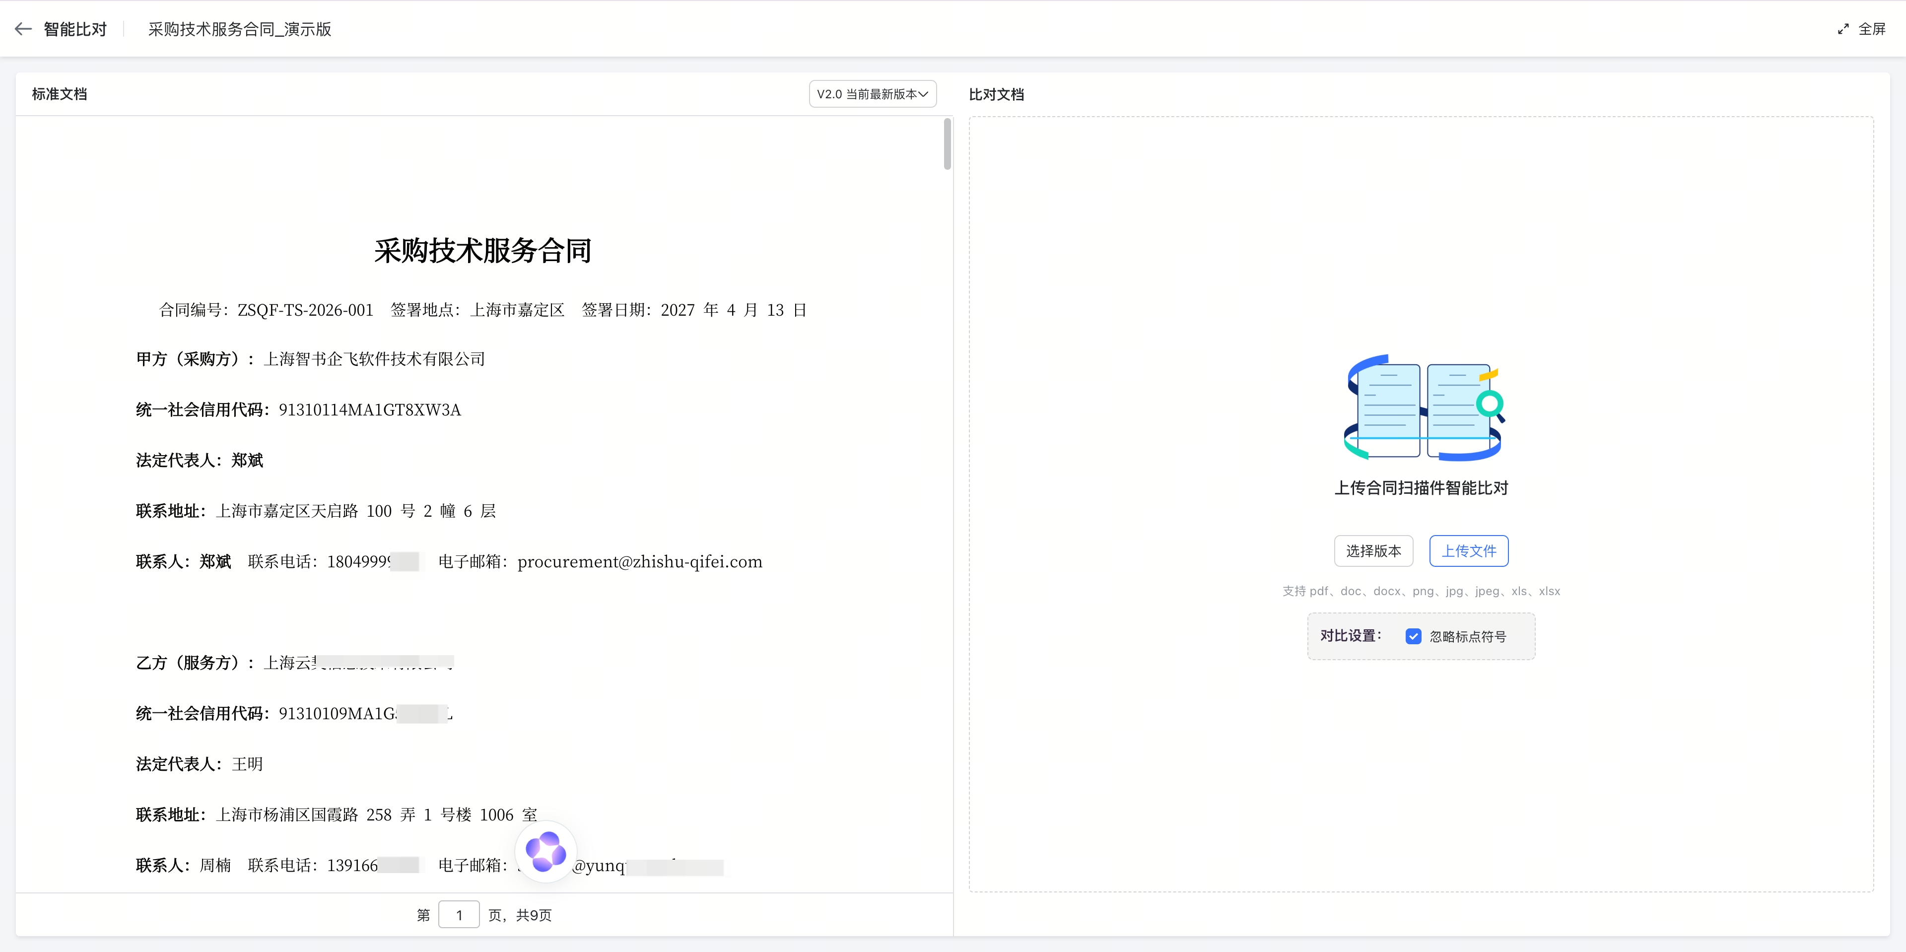
Task: Click the fullscreen expand icon
Action: tap(1843, 29)
